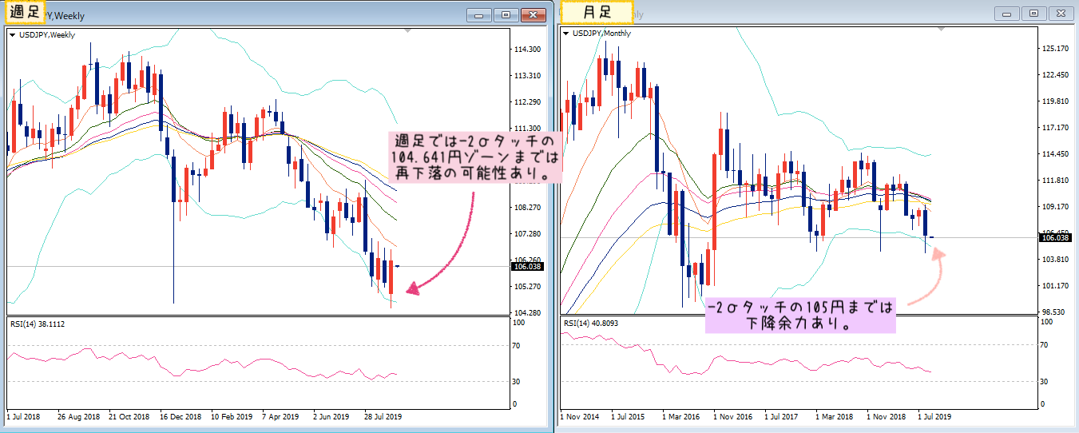This screenshot has height=433, width=1079.
Task: Click the 101.170 price level on the Monthly axis
Action: pos(1057,286)
